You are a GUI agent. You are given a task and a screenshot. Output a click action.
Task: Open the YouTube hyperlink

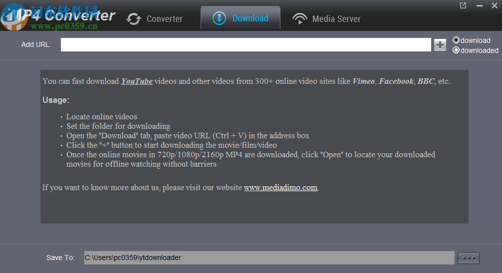click(137, 81)
